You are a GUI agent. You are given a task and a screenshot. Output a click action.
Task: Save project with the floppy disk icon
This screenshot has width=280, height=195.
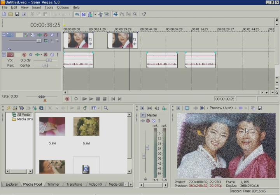[x=17, y=14]
